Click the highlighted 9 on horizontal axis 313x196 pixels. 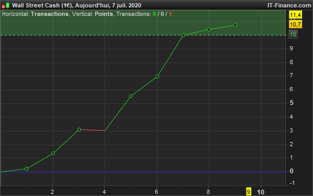pyautogui.click(x=248, y=192)
